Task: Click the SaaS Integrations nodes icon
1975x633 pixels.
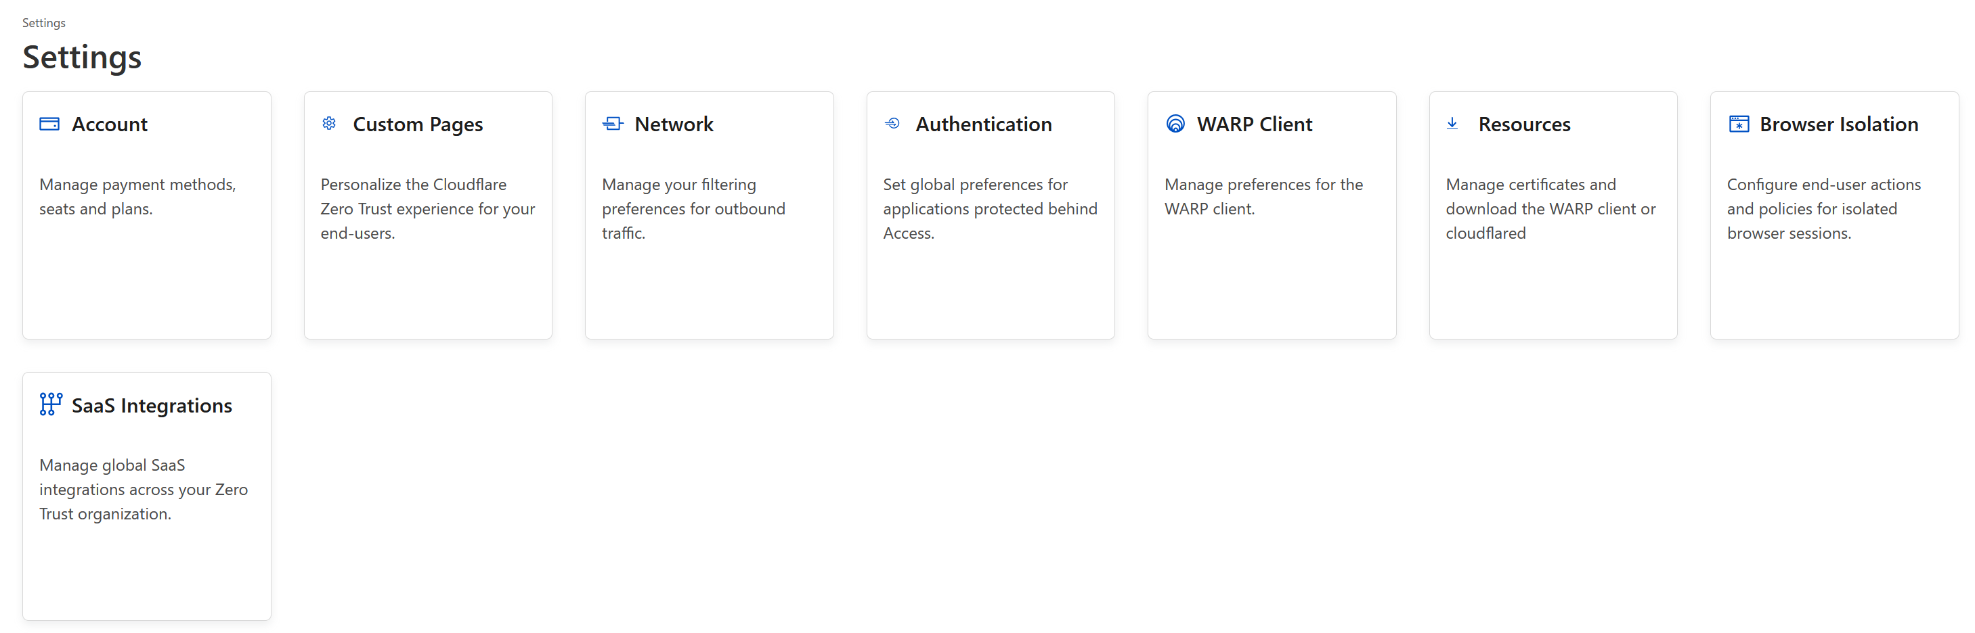Action: pyautogui.click(x=51, y=404)
